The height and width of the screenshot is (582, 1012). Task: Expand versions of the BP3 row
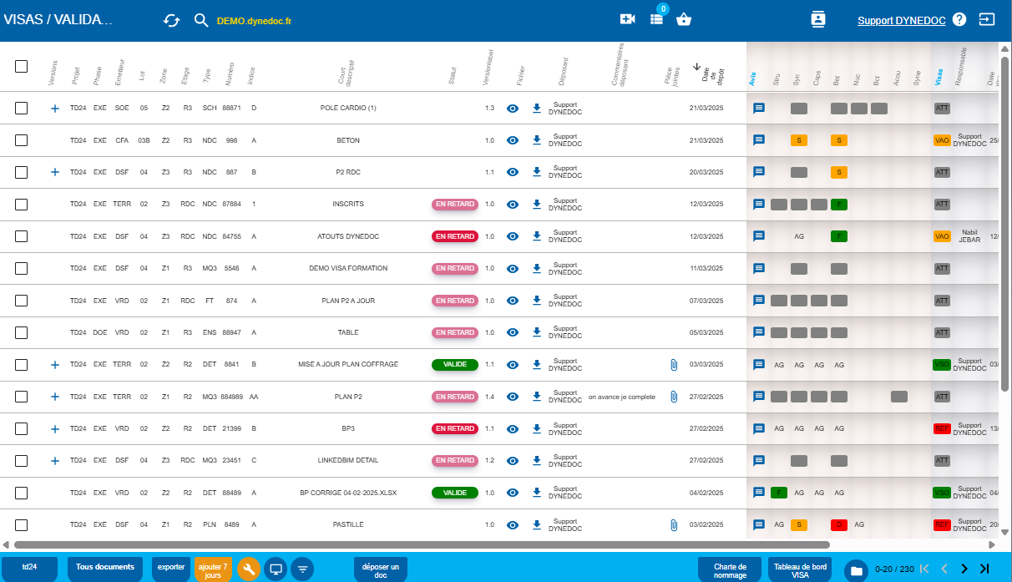click(55, 429)
